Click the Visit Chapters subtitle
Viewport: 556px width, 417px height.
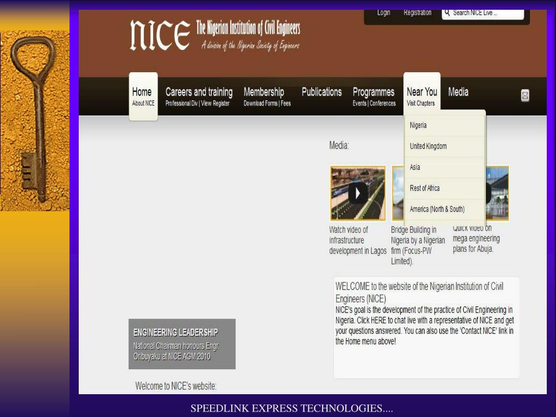tap(421, 103)
